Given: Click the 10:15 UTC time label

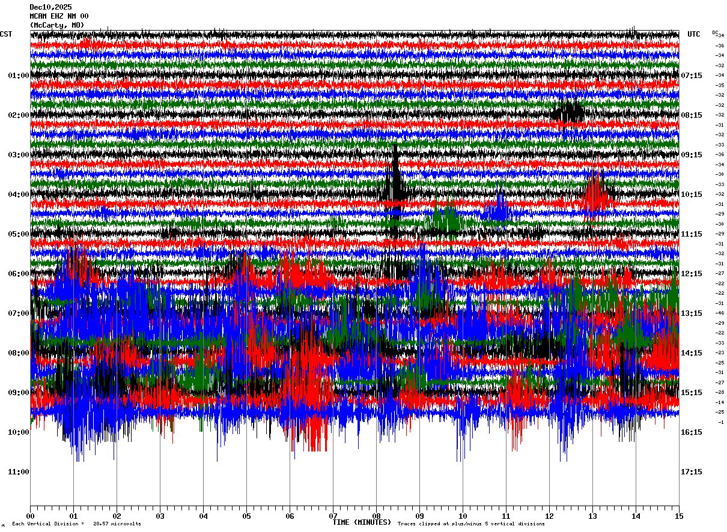Looking at the screenshot, I should click(692, 195).
